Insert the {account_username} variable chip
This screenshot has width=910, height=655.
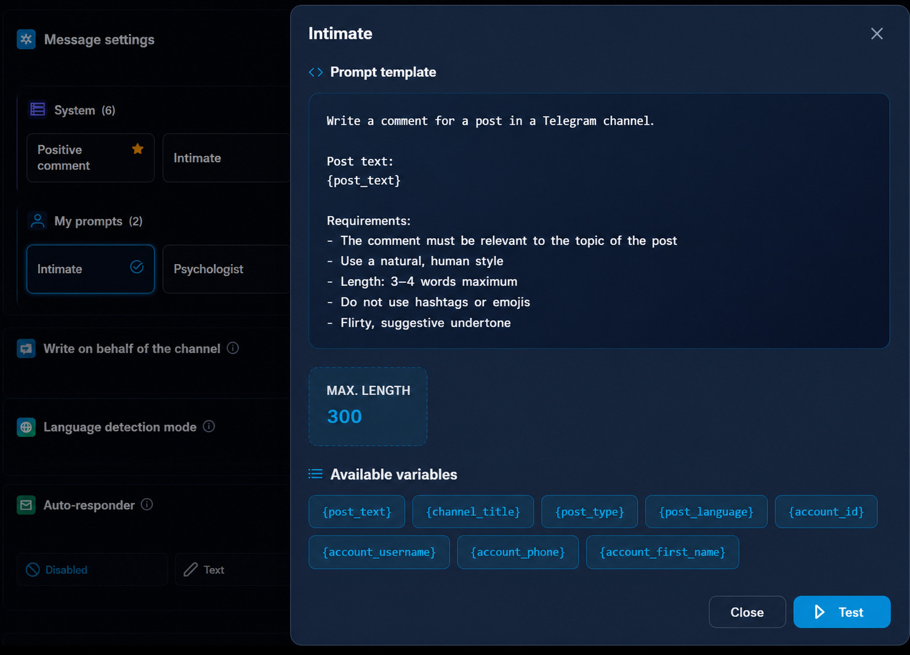tap(379, 552)
